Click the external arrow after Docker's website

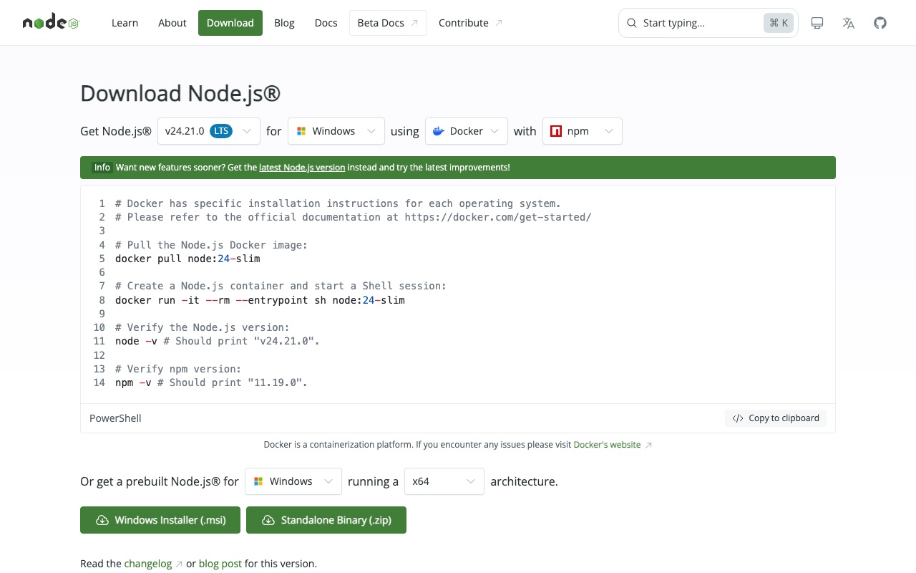click(x=648, y=445)
